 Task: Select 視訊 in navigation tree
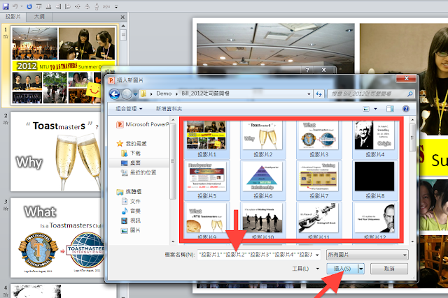tap(131, 221)
